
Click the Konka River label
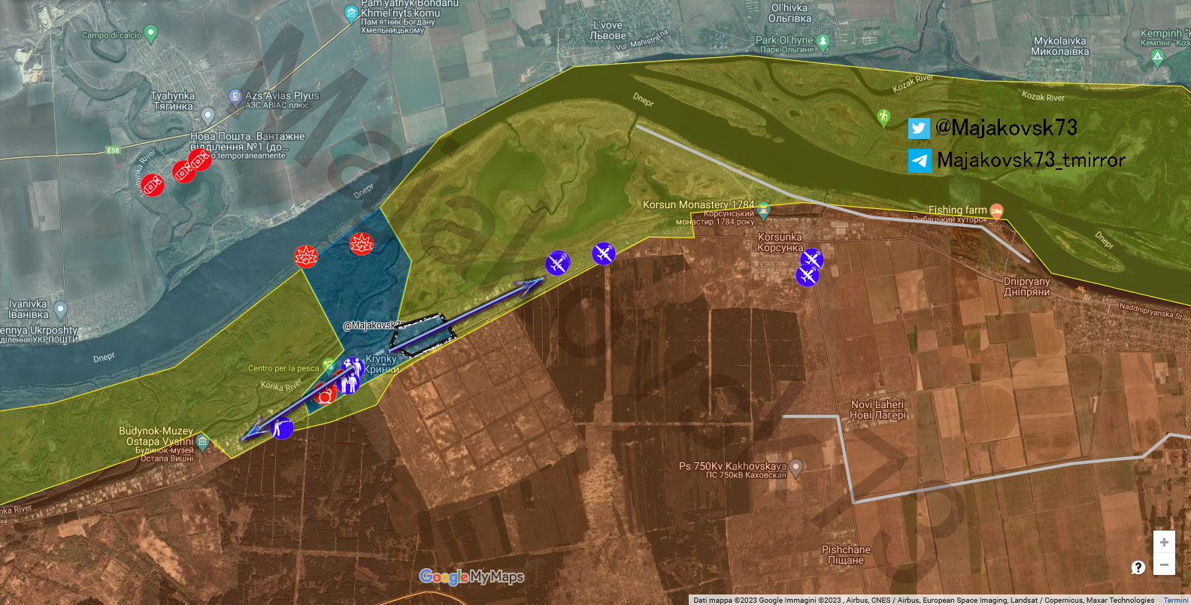pyautogui.click(x=281, y=386)
